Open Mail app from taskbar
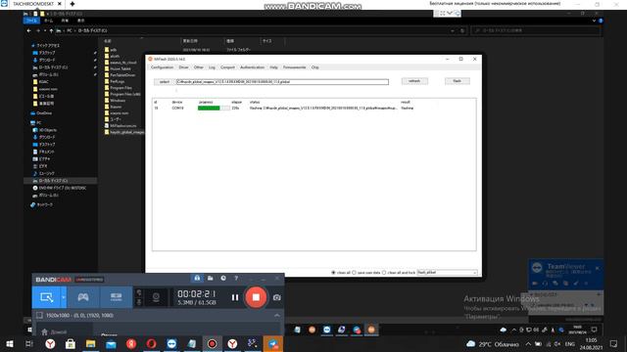This screenshot has width=627, height=352. click(111, 344)
